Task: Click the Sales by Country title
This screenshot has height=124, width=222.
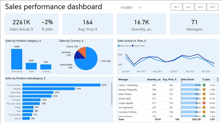Action: pyautogui.click(x=71, y=41)
